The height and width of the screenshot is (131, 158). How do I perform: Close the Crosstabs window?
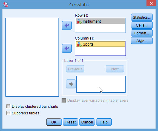pos(151,4)
